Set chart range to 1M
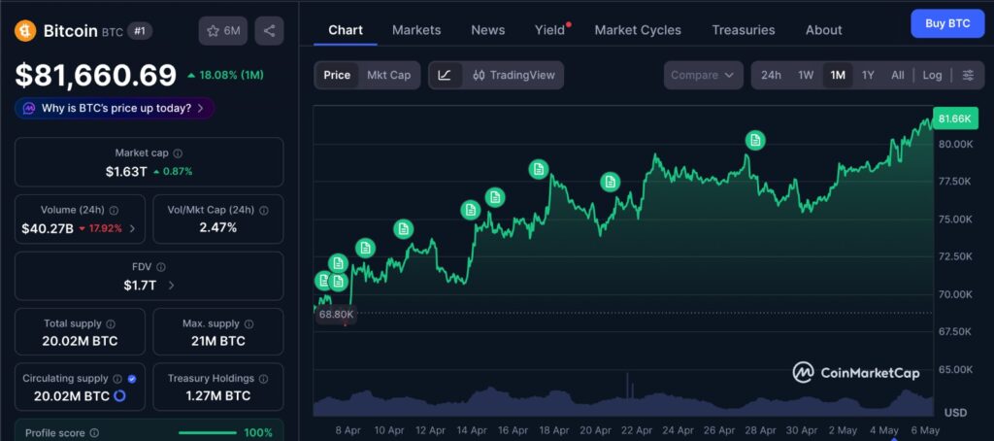Viewport: 994px width, 441px height. [838, 75]
